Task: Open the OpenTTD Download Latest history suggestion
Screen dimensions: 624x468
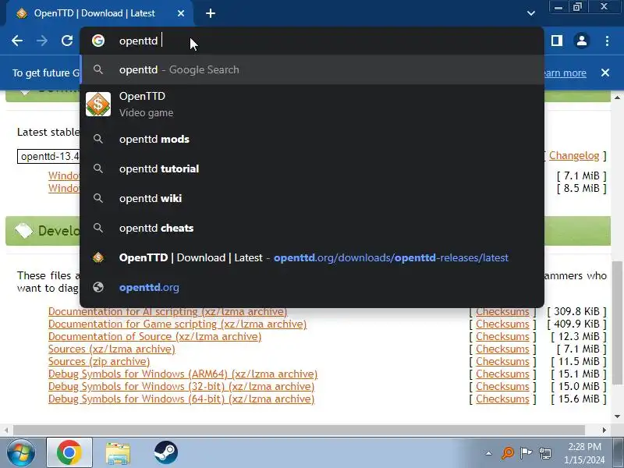Action: 312,257
